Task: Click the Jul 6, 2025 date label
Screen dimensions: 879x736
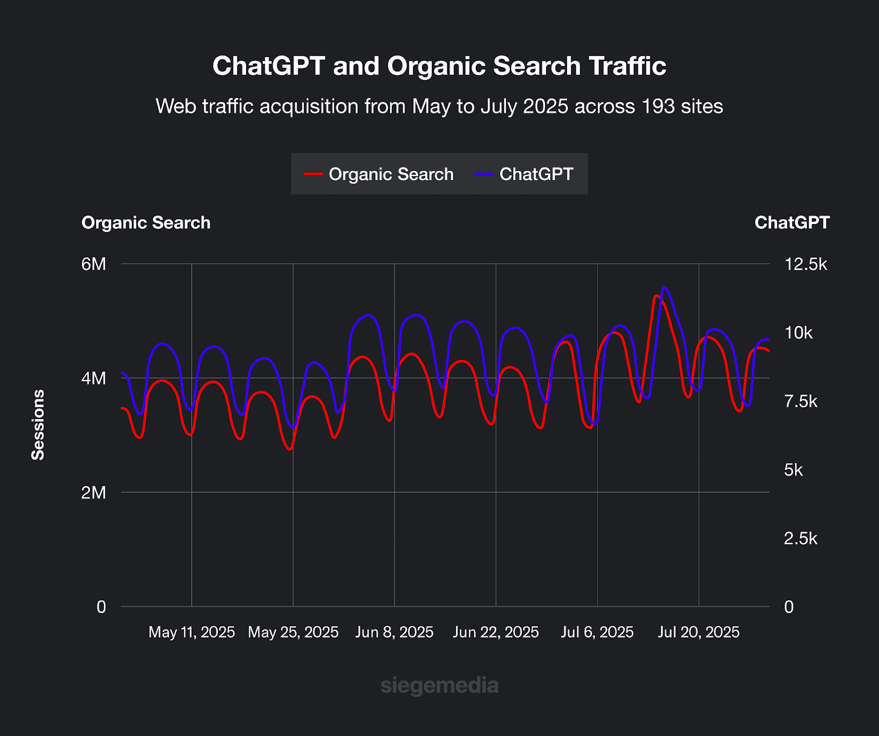Action: [597, 632]
